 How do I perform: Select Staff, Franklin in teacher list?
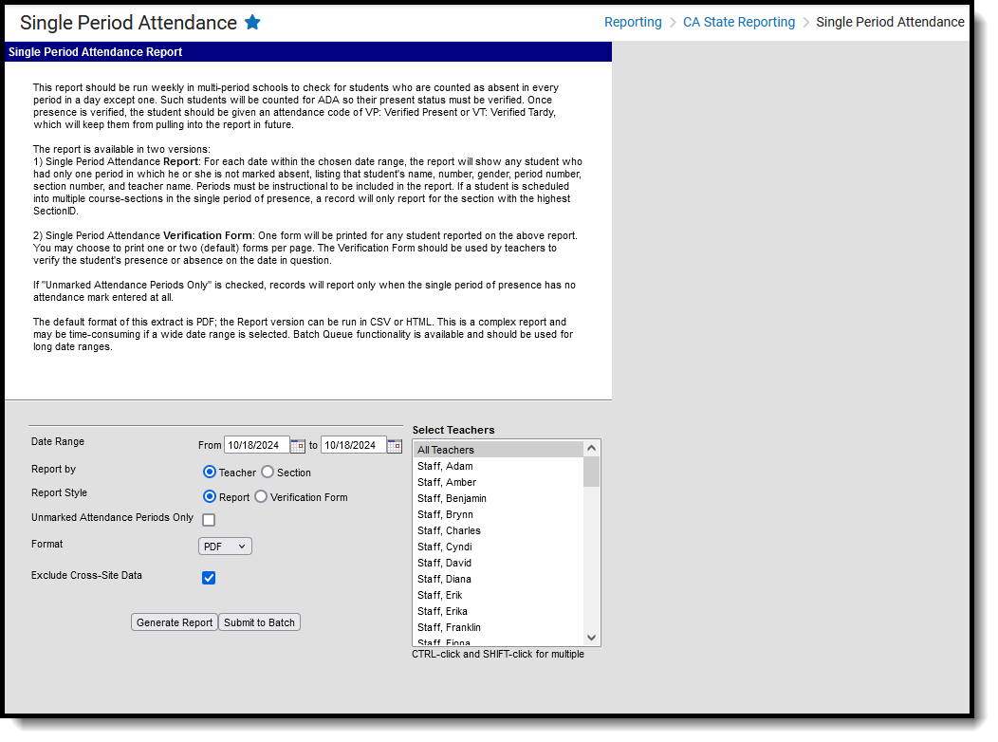(498, 627)
